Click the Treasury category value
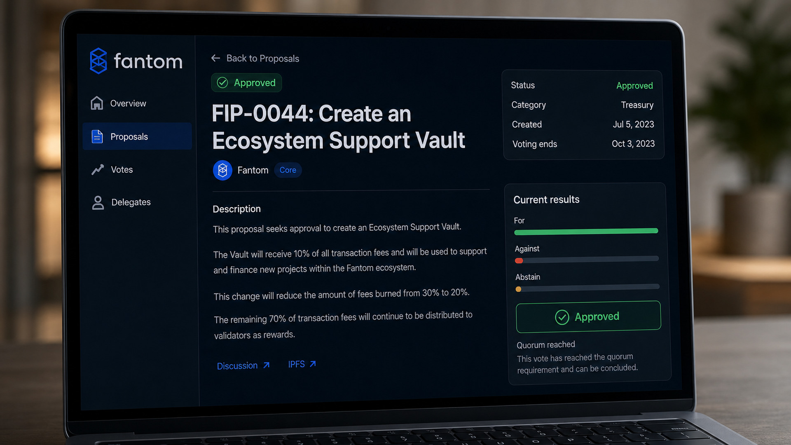This screenshot has height=445, width=791. (637, 105)
